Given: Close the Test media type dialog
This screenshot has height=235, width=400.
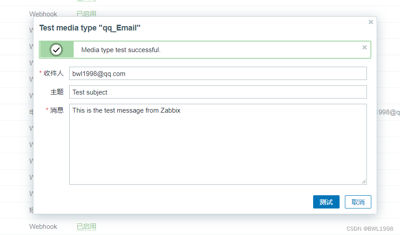Looking at the screenshot, I should [370, 22].
